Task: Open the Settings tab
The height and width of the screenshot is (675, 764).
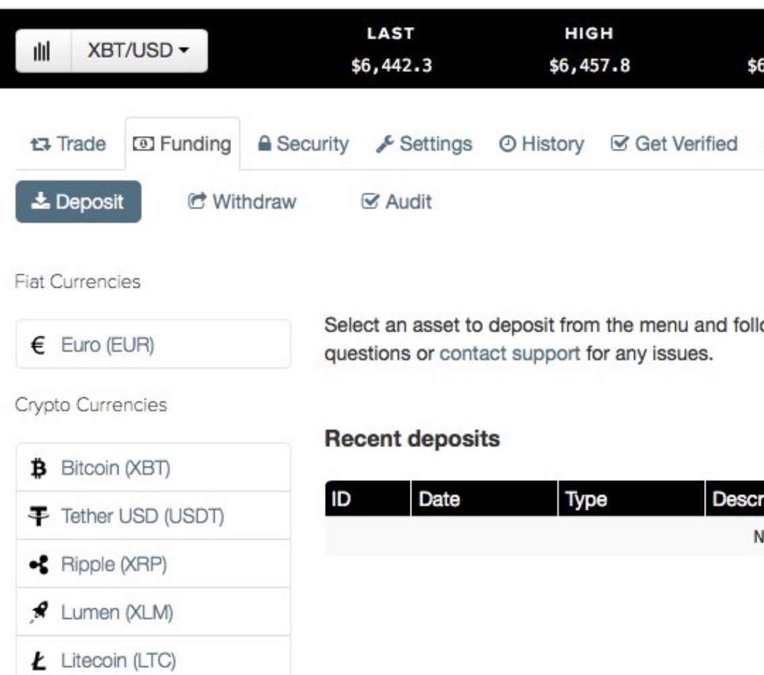Action: click(424, 144)
